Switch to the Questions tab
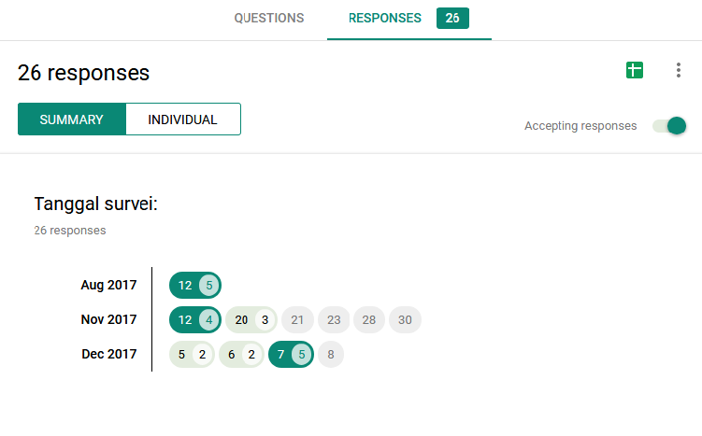Screen dimensions: 702x436 pyautogui.click(x=268, y=18)
